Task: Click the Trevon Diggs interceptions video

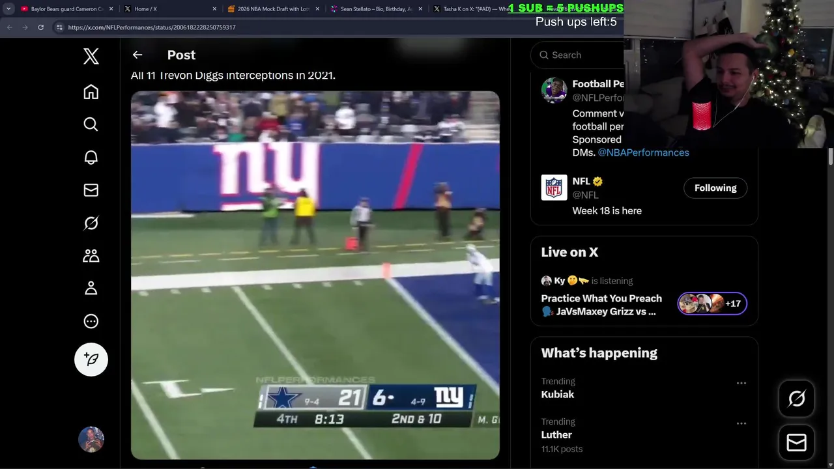Action: (x=315, y=275)
